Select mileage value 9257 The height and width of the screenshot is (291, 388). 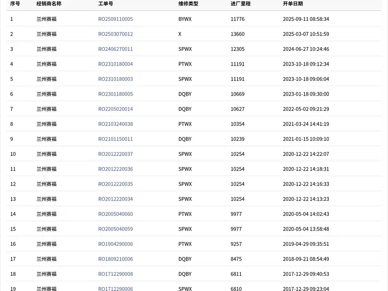click(x=236, y=244)
